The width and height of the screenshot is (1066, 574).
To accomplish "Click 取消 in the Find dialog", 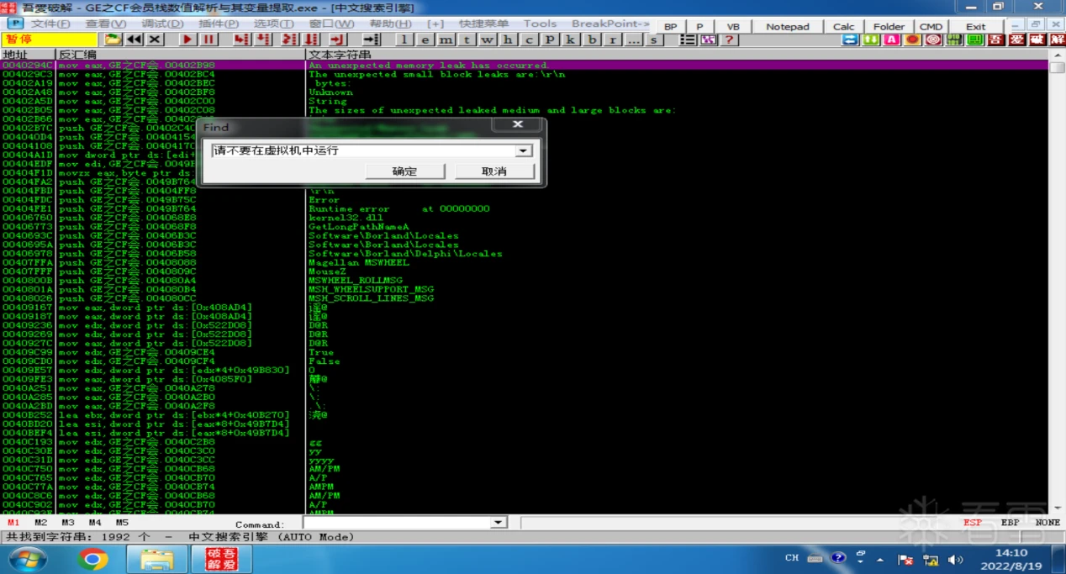I will tap(494, 171).
